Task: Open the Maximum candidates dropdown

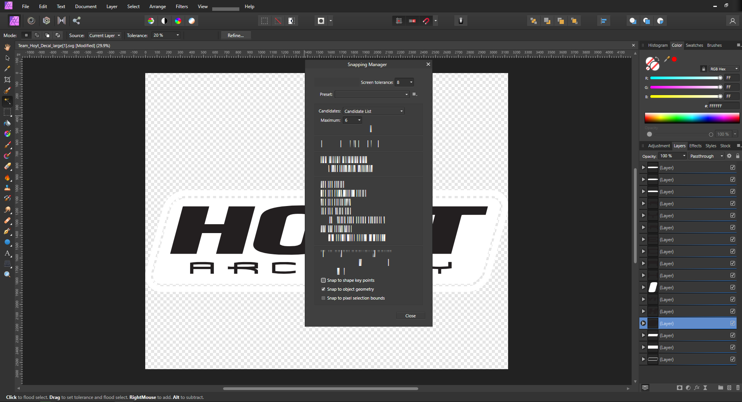Action: 352,120
